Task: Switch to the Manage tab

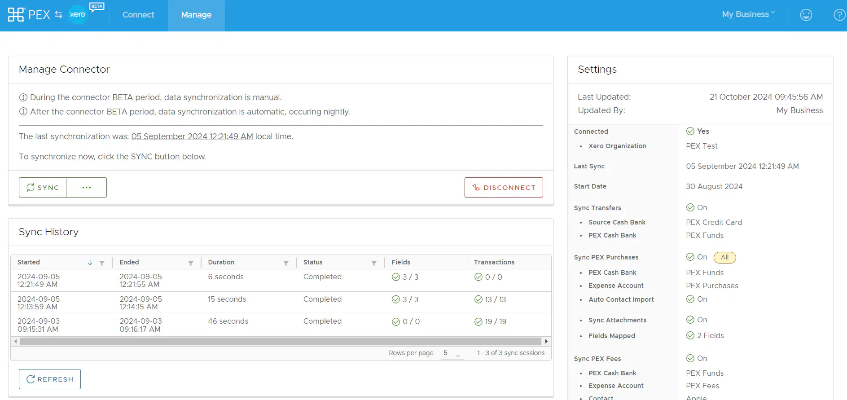Action: 196,15
